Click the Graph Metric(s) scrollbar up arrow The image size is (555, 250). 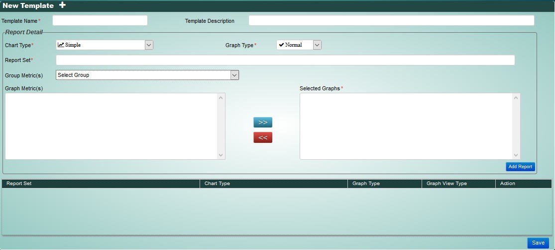pyautogui.click(x=221, y=97)
